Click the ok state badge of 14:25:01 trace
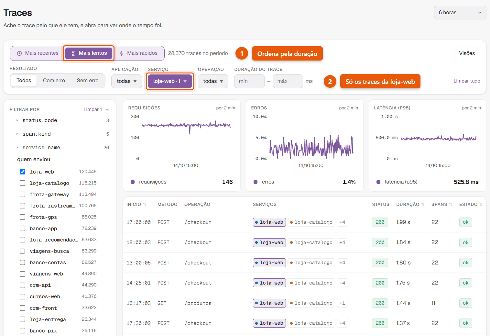490x336 pixels. (466, 283)
